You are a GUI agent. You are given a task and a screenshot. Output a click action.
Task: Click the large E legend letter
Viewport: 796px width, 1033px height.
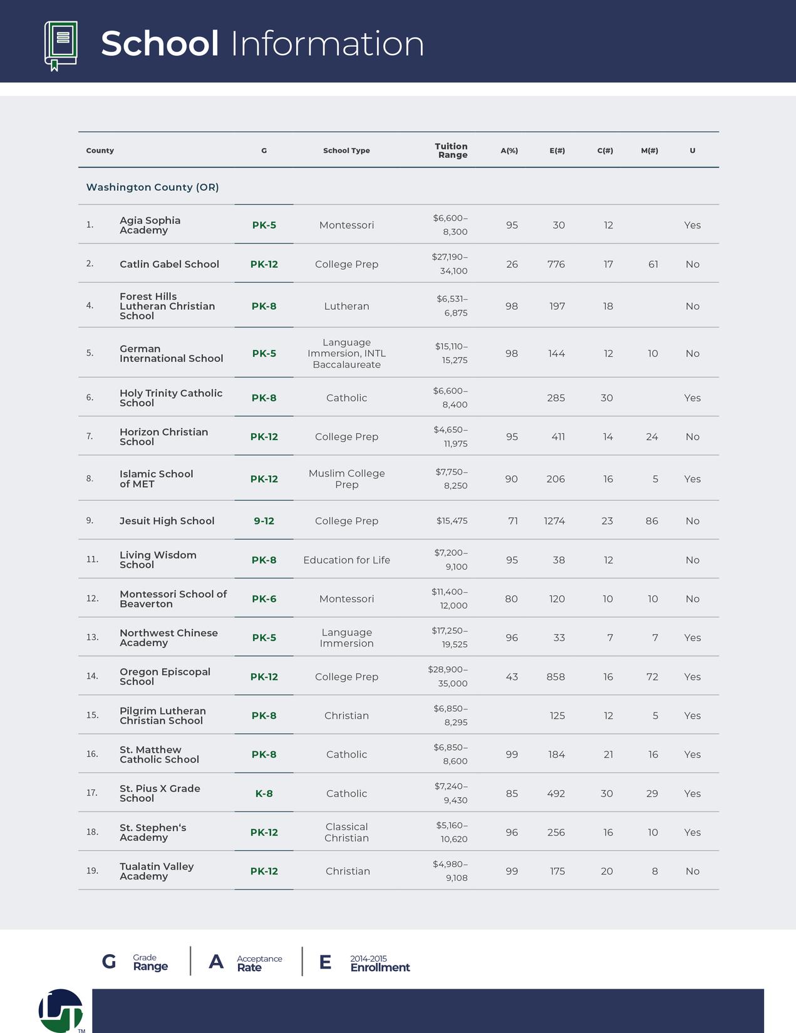coord(325,962)
